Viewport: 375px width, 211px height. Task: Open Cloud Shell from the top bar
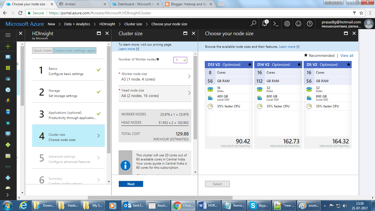276,24
